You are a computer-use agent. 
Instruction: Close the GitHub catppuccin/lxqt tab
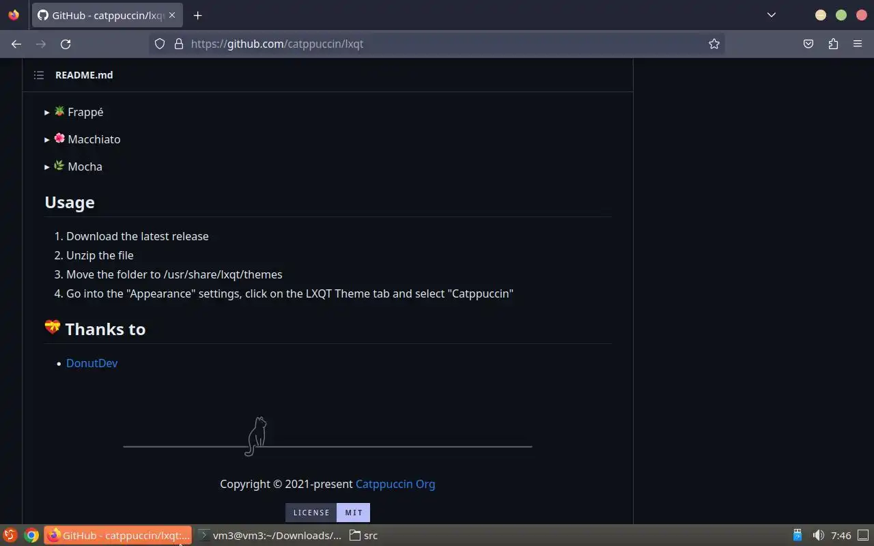click(172, 15)
